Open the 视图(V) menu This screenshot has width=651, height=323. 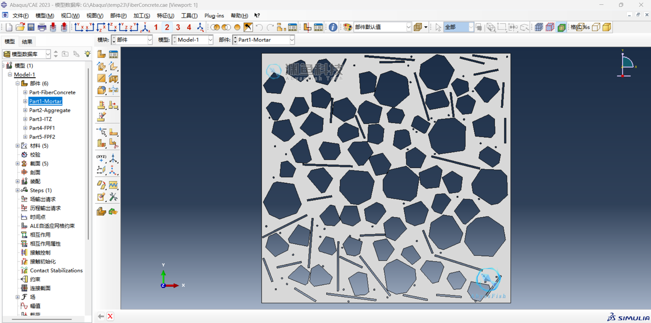pos(95,16)
